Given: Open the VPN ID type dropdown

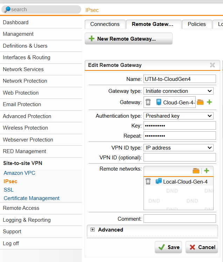Looking at the screenshot, I should coord(179,148).
